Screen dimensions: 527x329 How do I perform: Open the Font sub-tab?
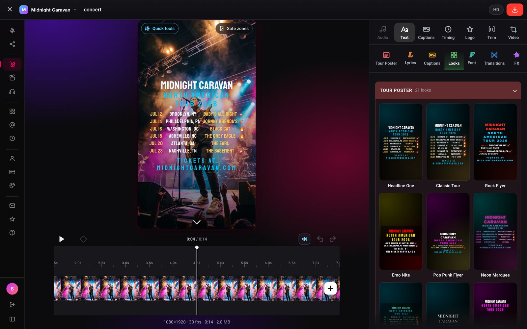(472, 58)
